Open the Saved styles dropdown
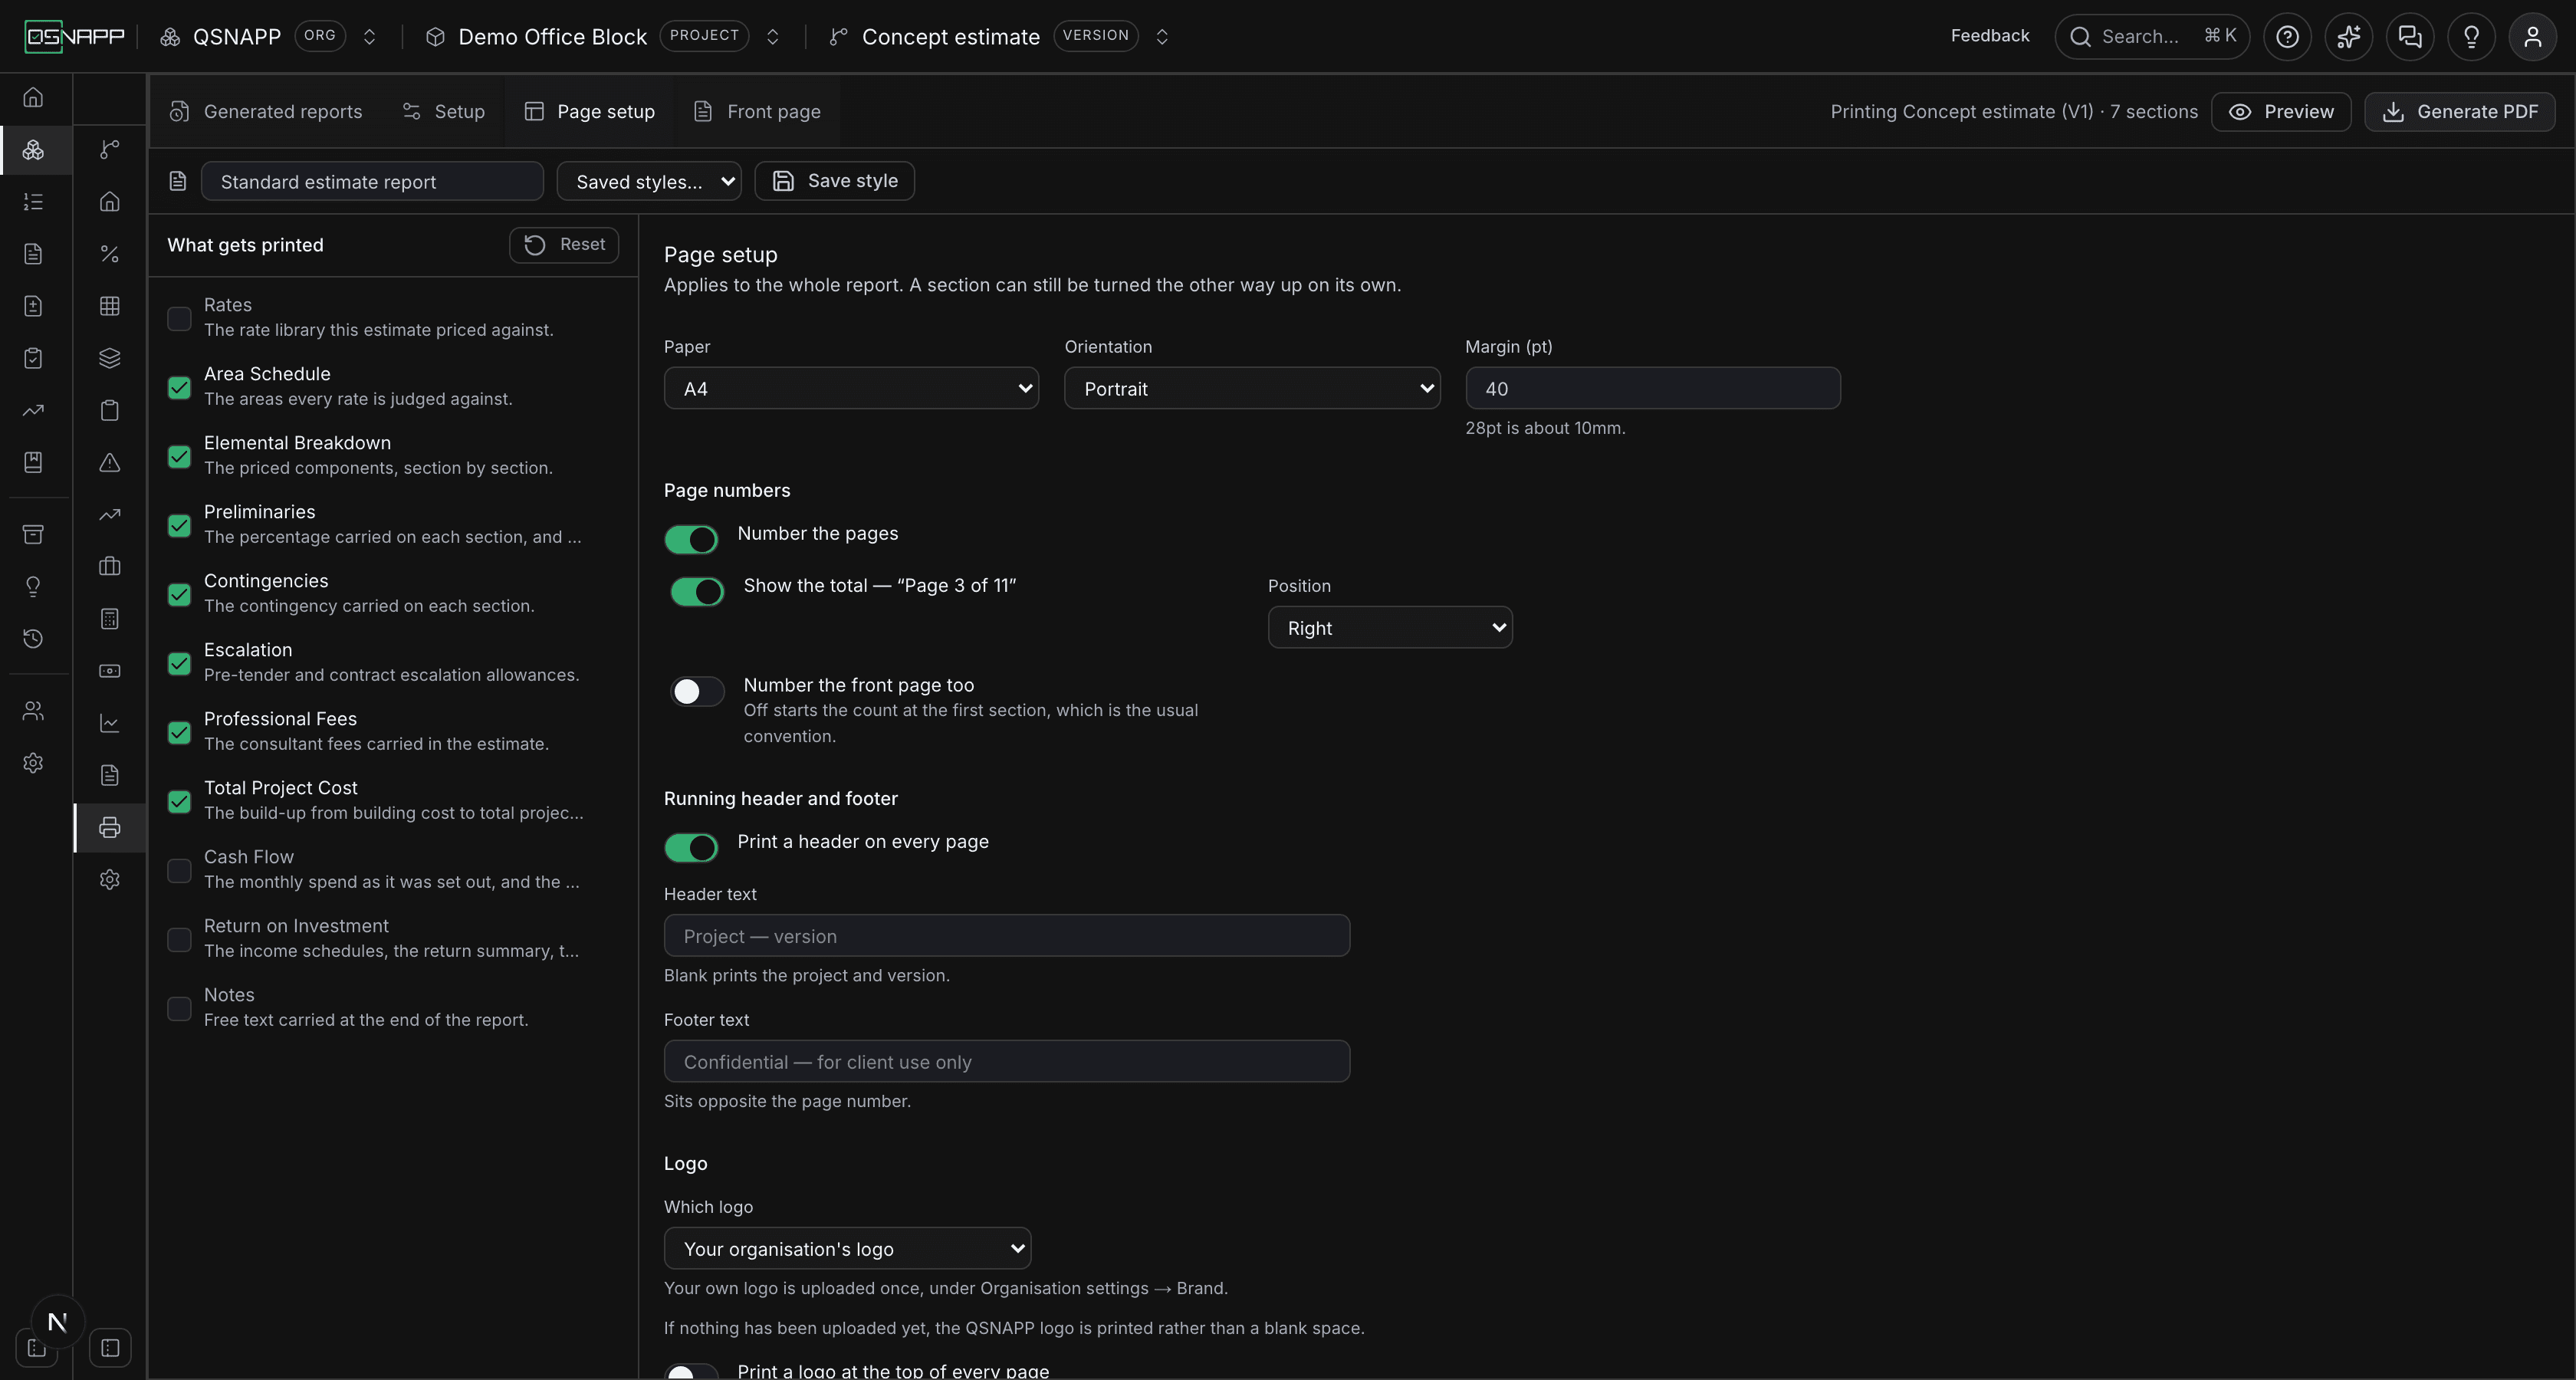This screenshot has width=2576, height=1380. 648,181
